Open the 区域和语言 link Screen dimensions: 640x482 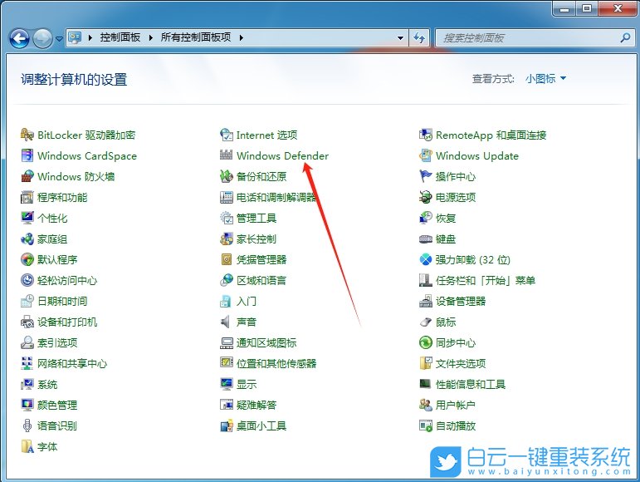pos(261,280)
